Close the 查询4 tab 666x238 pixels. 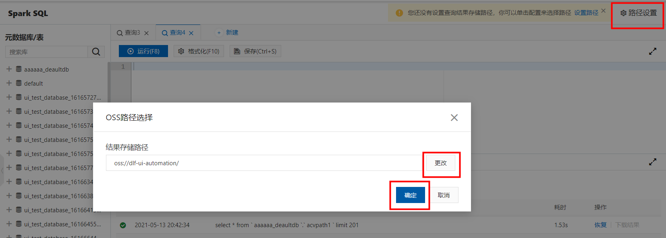pos(191,33)
